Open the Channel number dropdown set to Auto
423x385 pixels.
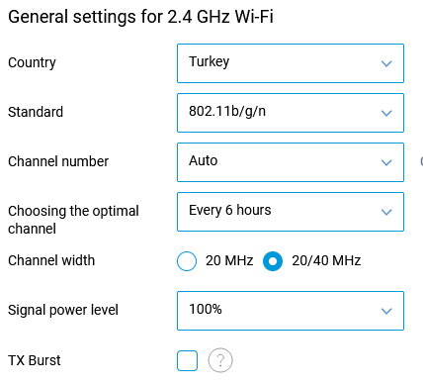291,162
